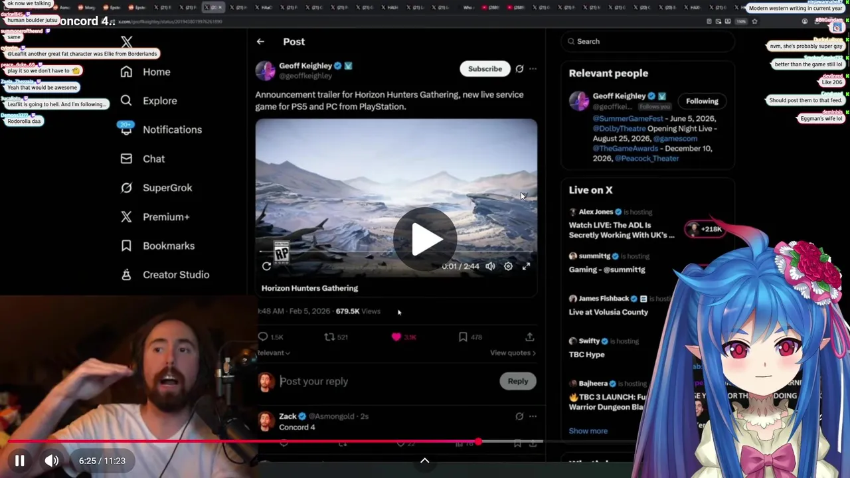Open Geoff Keighley's profile avatar in the post
Image resolution: width=850 pixels, height=478 pixels.
coord(265,70)
